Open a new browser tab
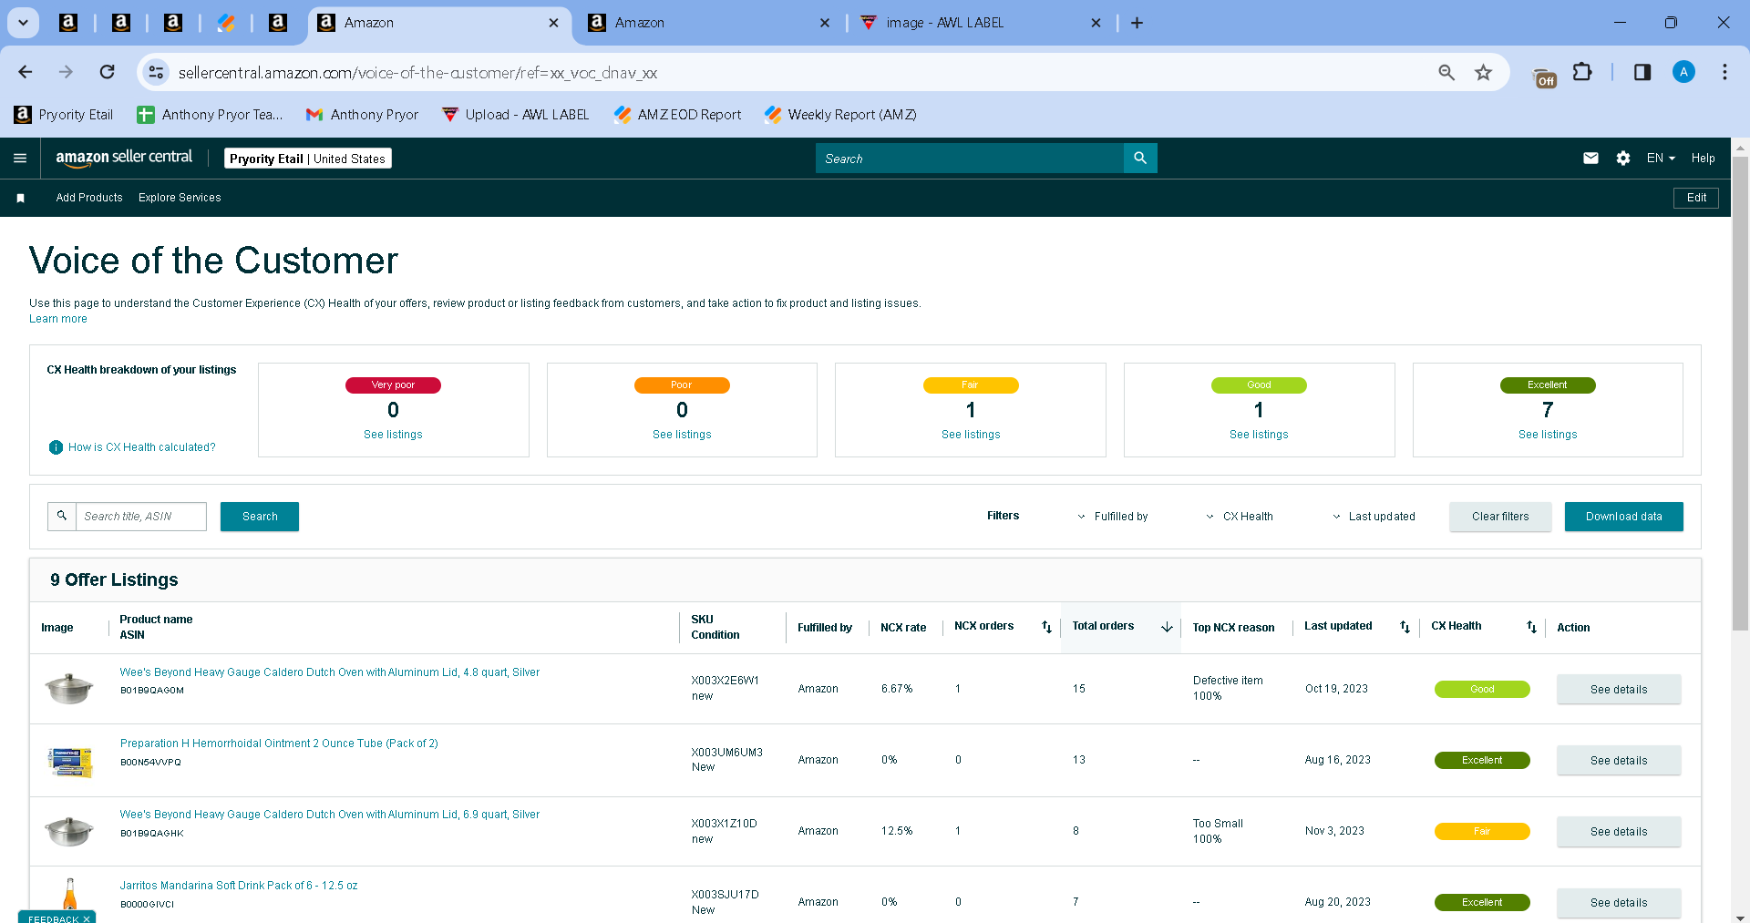The width and height of the screenshot is (1750, 923). (1137, 23)
